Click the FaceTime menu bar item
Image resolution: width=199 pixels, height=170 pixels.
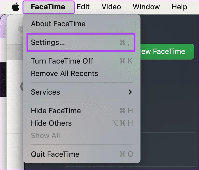48,7
